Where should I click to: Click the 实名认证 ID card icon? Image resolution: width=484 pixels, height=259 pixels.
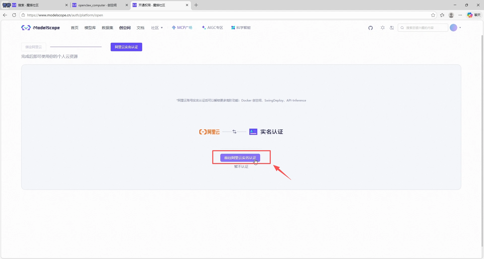253,132
